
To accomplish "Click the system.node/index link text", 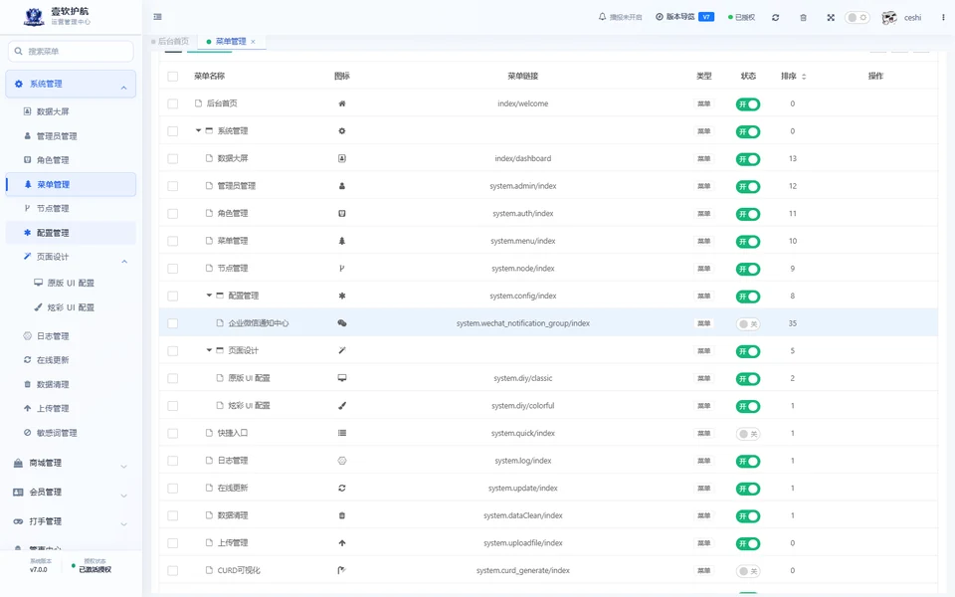I will pos(523,269).
